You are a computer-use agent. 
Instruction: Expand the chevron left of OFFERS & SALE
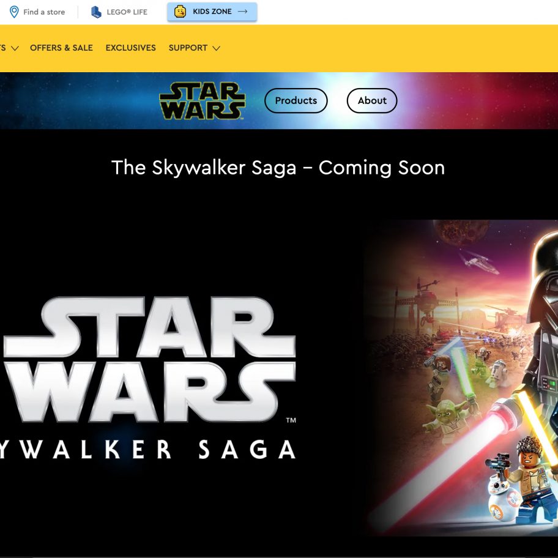15,48
